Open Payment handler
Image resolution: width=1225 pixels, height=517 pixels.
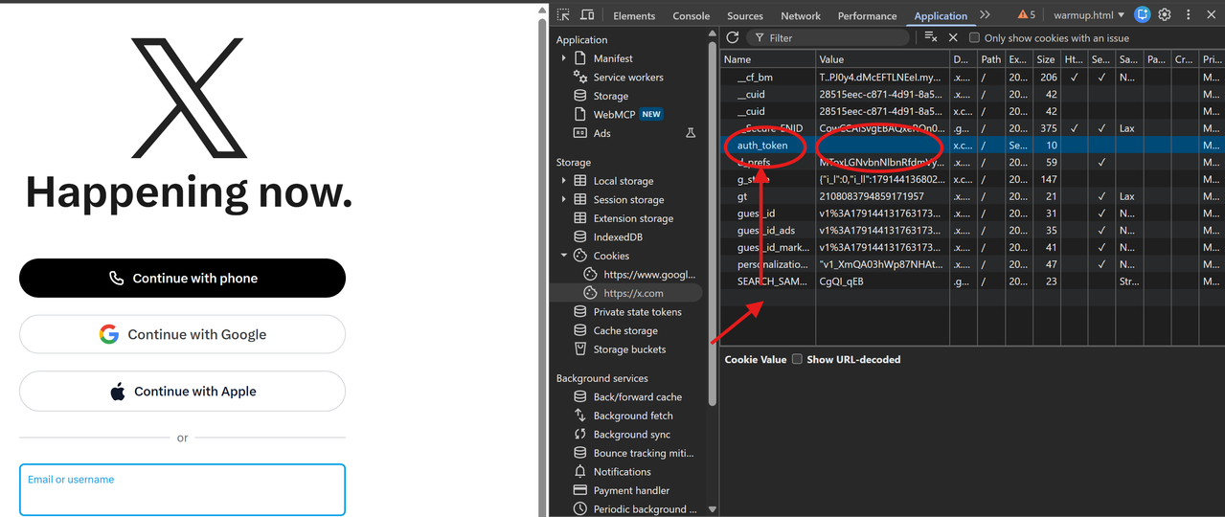[631, 490]
